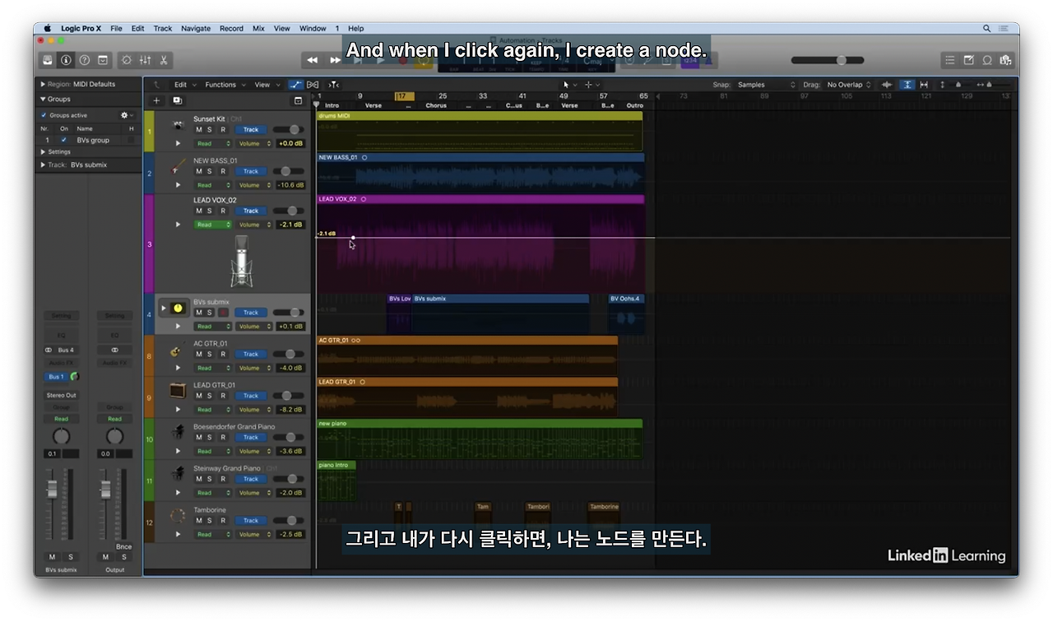Open Sunset Kit Volume parameter dropdown

253,143
